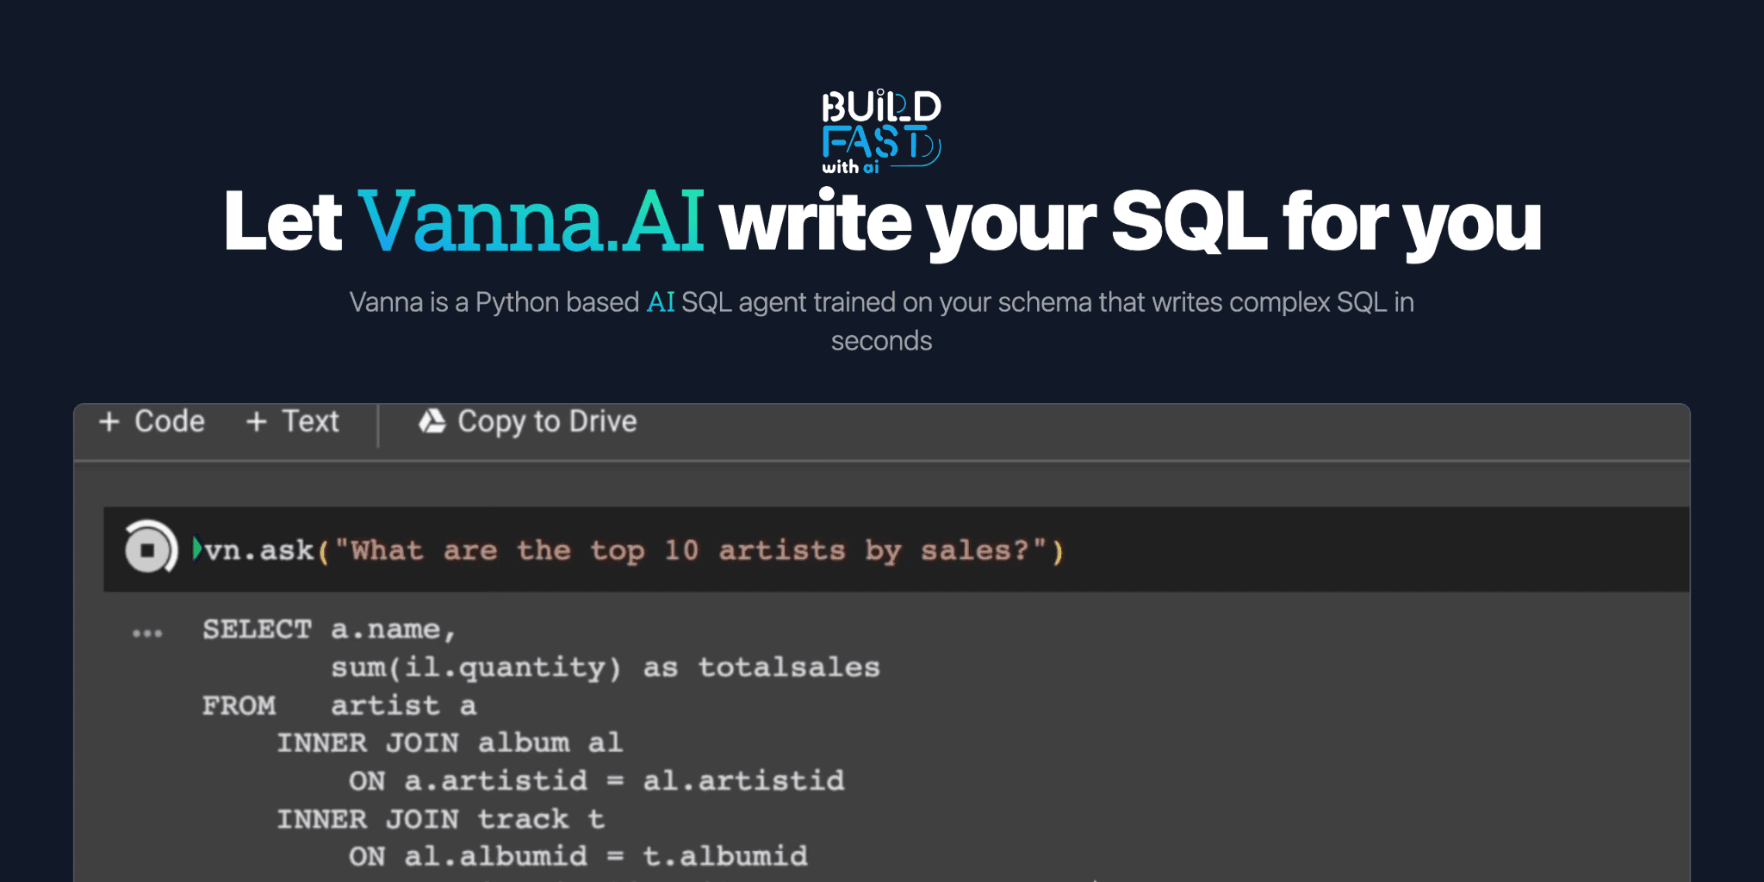
Task: Add a new code cell with Code button
Action: [x=152, y=421]
